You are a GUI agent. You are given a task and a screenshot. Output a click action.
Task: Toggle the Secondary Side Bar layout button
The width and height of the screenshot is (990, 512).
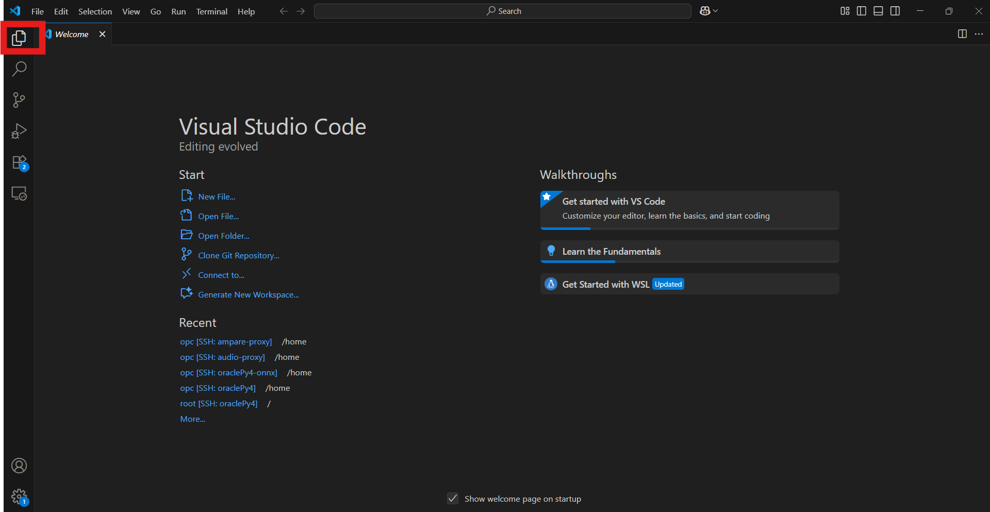coord(895,11)
